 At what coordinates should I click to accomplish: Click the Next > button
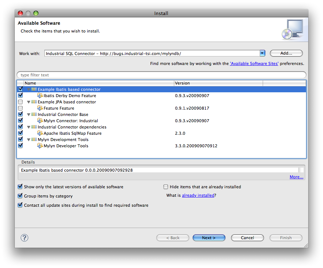pos(209,238)
